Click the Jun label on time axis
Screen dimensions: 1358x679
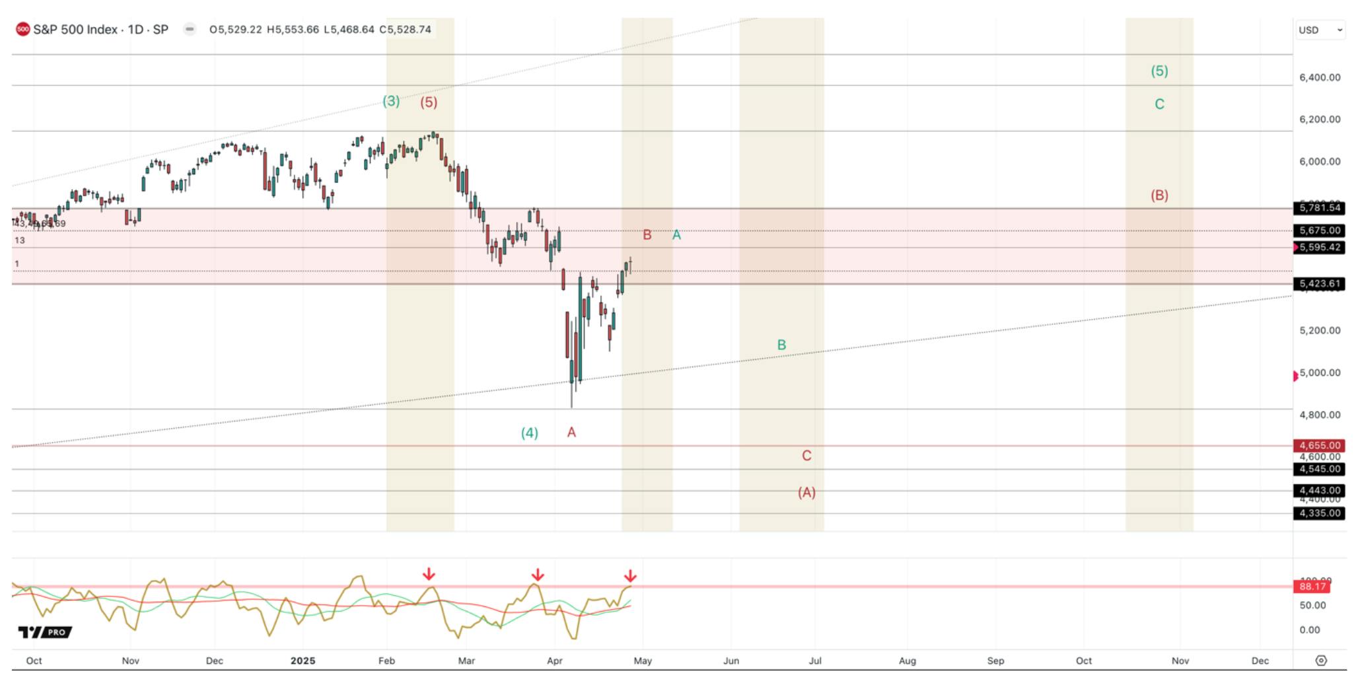731,661
